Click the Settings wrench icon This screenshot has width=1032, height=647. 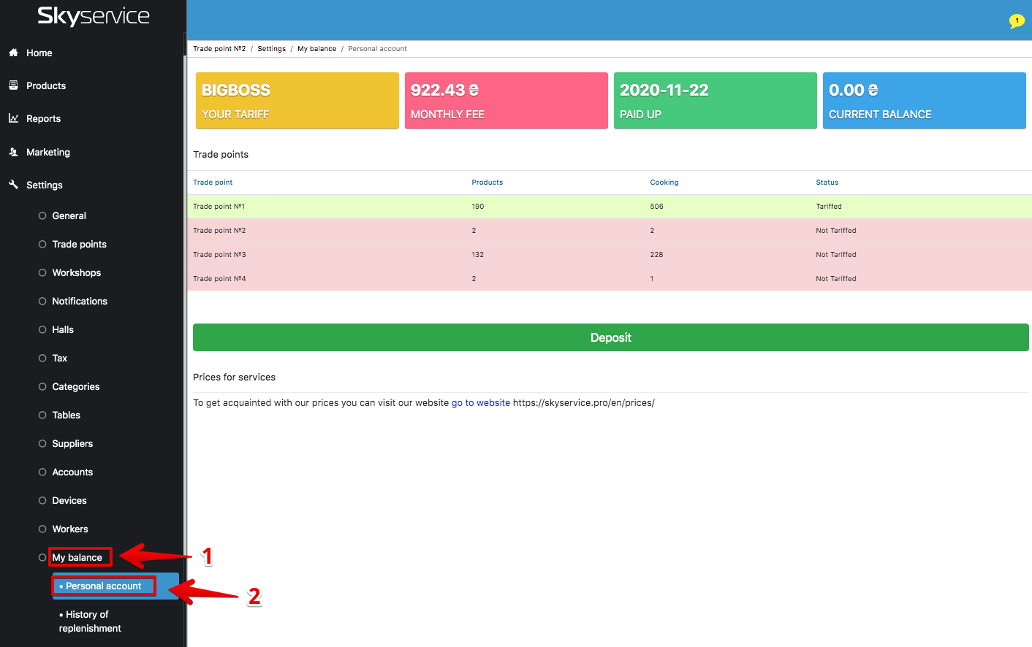pos(13,185)
